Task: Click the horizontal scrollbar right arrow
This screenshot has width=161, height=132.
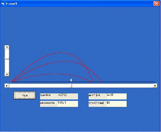Action: [x=155, y=86]
